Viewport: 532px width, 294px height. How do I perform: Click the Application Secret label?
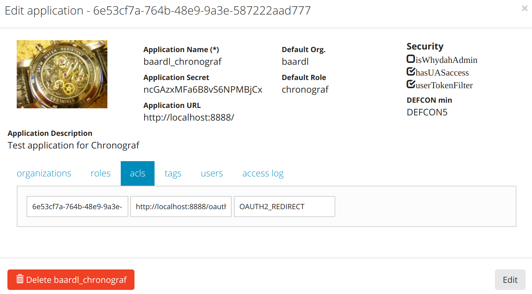(176, 77)
